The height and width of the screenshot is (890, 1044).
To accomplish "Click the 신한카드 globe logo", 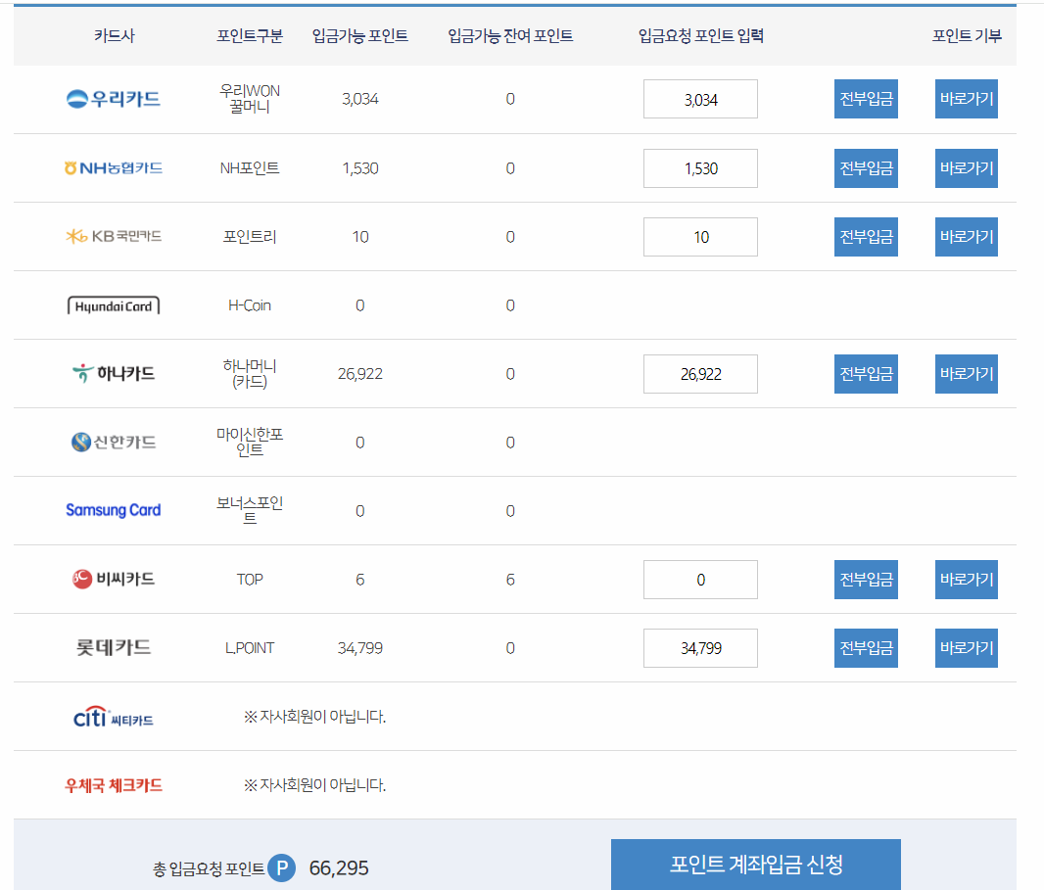I will 112,442.
